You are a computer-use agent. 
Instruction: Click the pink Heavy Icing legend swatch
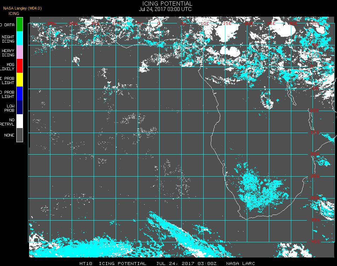point(20,52)
